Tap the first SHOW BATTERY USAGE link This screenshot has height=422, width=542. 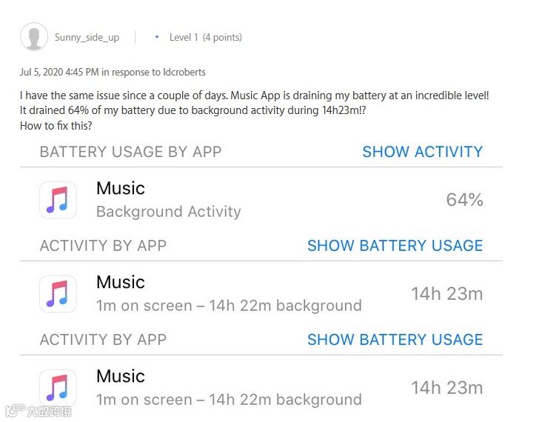tap(395, 246)
